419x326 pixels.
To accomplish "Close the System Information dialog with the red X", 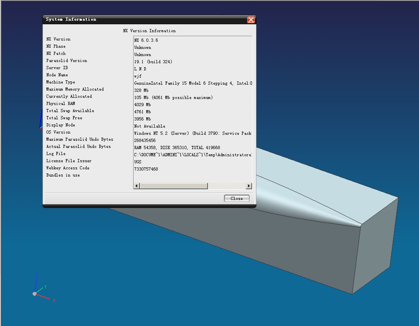I will (x=251, y=19).
